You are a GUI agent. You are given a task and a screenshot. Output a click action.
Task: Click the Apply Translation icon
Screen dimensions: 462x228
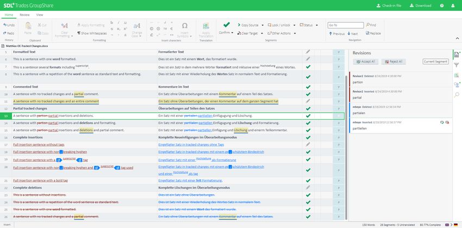click(x=206, y=26)
